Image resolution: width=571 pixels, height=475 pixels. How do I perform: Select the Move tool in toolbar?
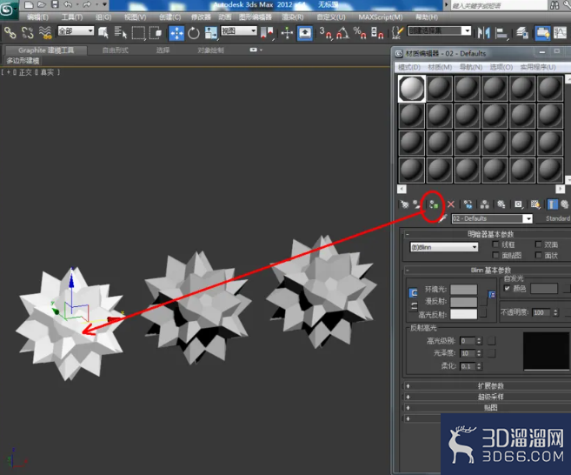click(176, 33)
